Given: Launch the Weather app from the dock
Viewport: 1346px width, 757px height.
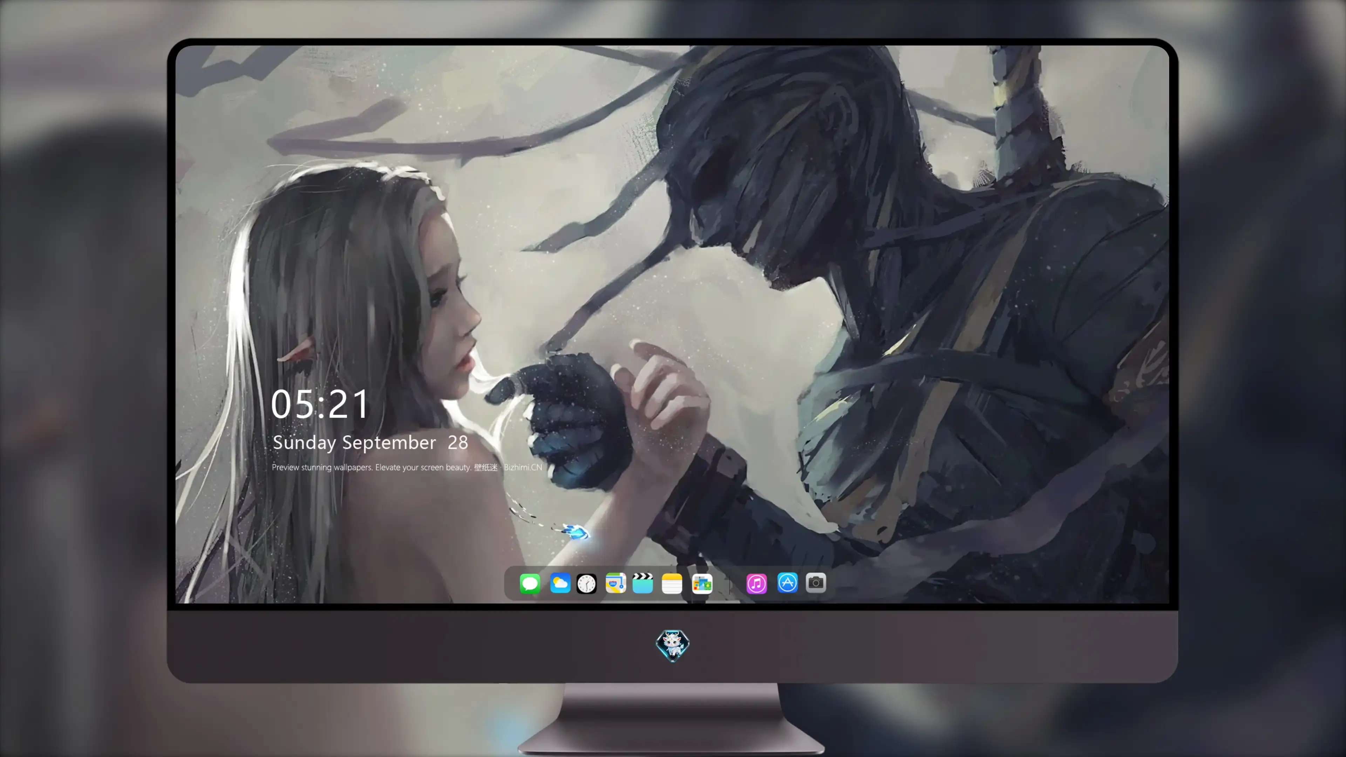Looking at the screenshot, I should tap(560, 583).
